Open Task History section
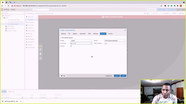This screenshot has width=186, height=104. click(31, 31)
